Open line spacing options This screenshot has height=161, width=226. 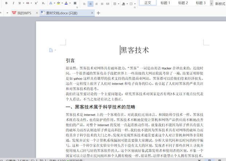pos(115,4)
